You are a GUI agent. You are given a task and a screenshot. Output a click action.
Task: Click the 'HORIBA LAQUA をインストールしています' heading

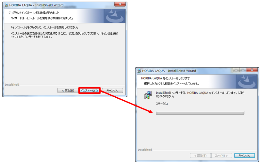(x=165, y=78)
